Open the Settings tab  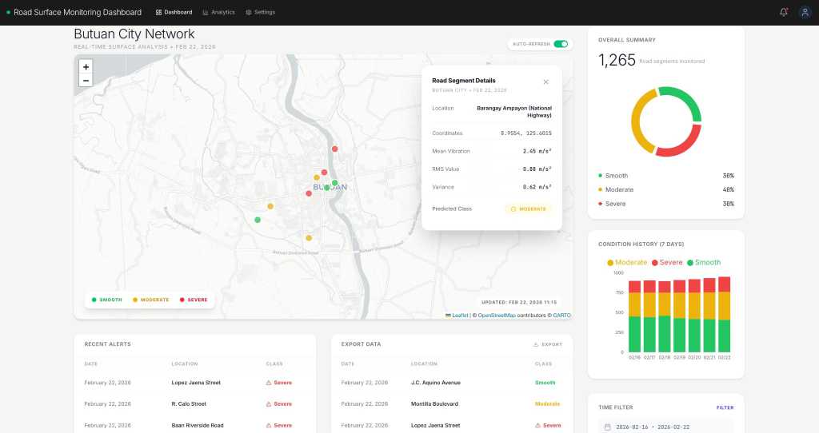pyautogui.click(x=260, y=13)
